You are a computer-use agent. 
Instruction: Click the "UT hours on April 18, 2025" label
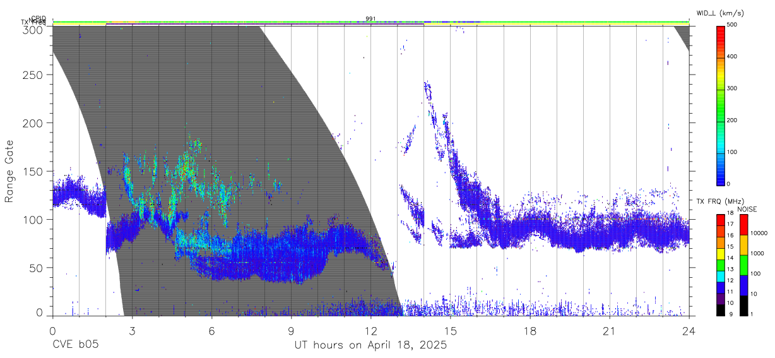point(370,345)
